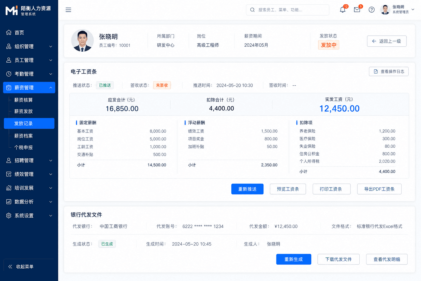Screen dimensions: 421x281
Task: Expand the 培训发展 menu chevron
Action: pyautogui.click(x=51, y=188)
